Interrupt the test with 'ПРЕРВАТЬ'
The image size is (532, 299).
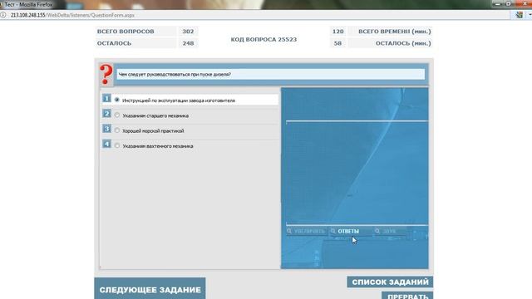tap(407, 296)
